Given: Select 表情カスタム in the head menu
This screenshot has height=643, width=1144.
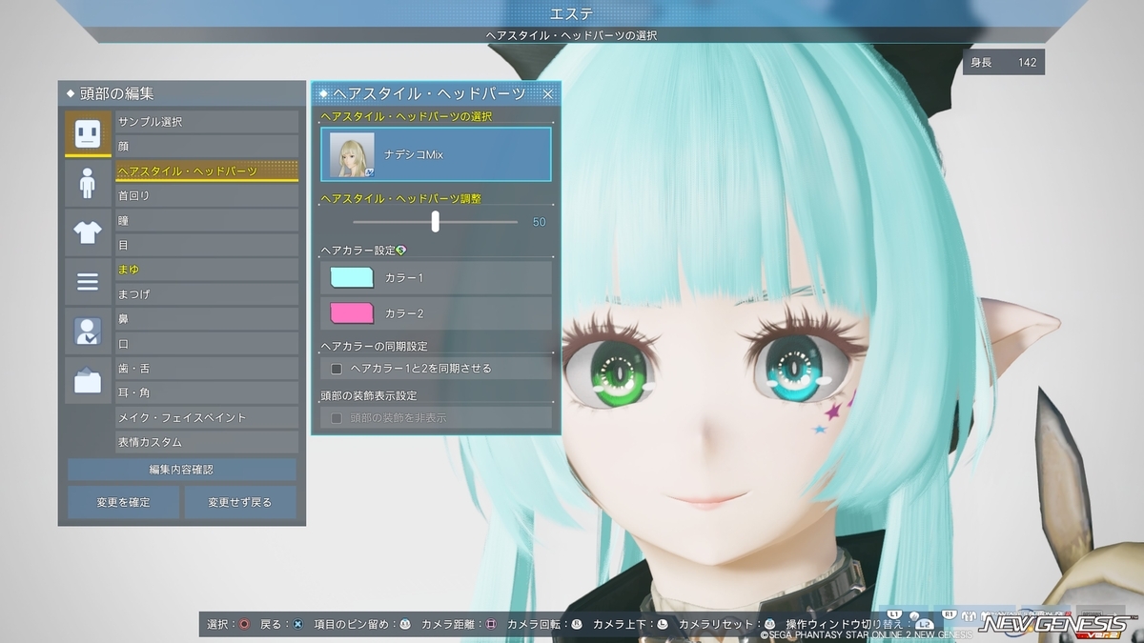Looking at the screenshot, I should coord(207,442).
